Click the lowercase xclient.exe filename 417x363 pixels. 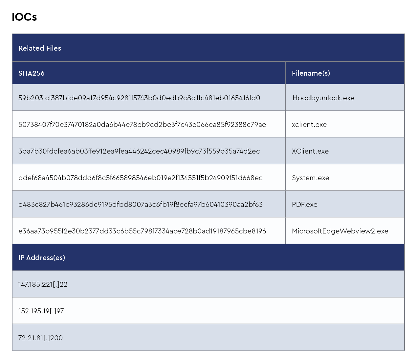[309, 125]
